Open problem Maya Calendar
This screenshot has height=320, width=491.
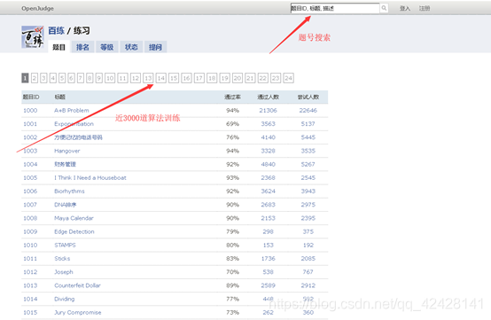click(74, 218)
